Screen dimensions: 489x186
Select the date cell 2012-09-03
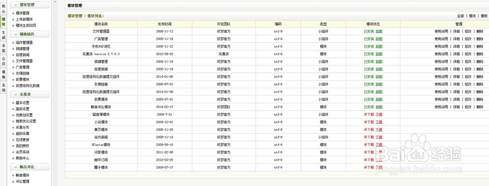[x=165, y=54]
